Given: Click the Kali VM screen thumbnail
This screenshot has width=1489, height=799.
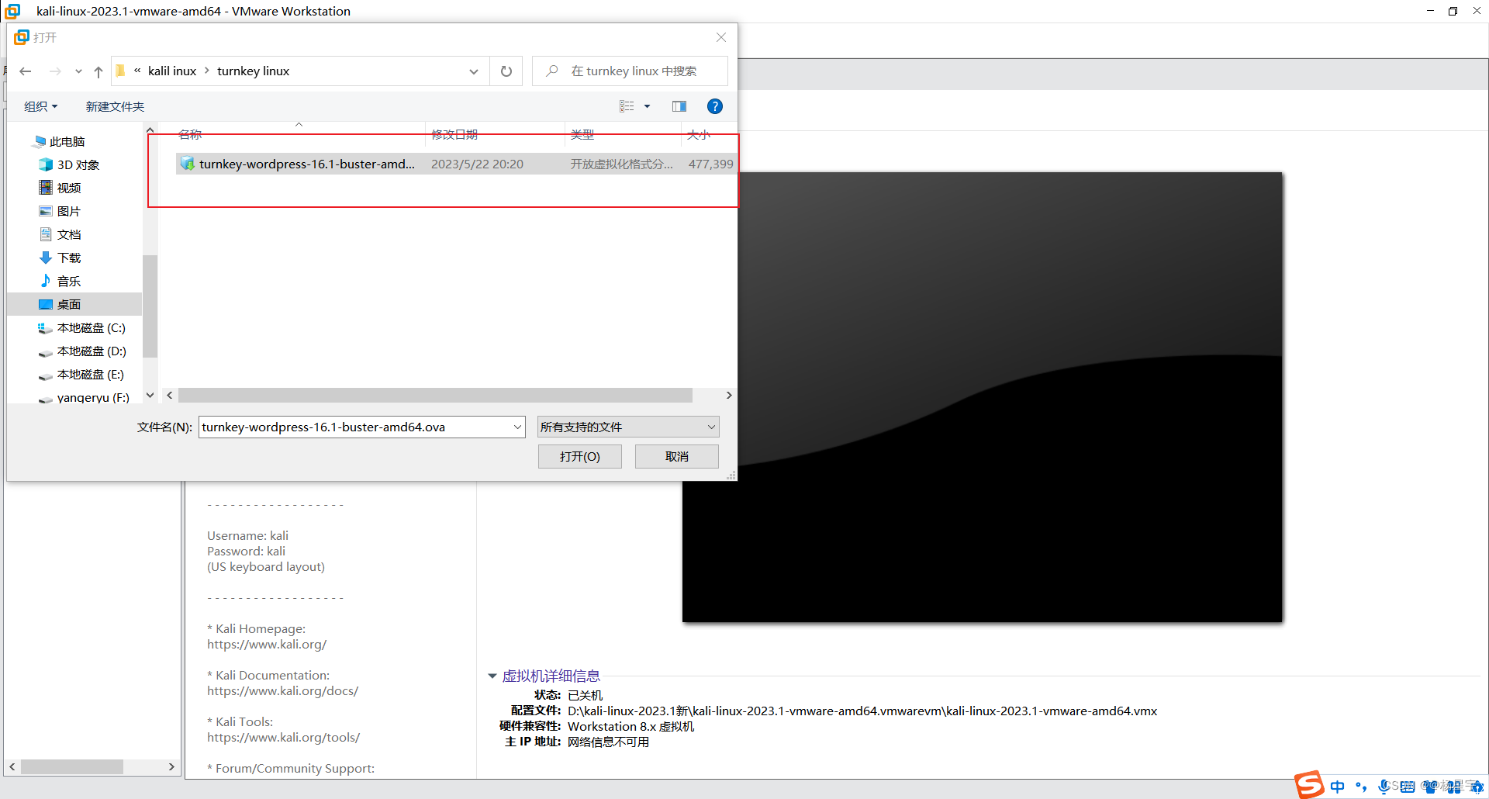Looking at the screenshot, I should (x=982, y=397).
